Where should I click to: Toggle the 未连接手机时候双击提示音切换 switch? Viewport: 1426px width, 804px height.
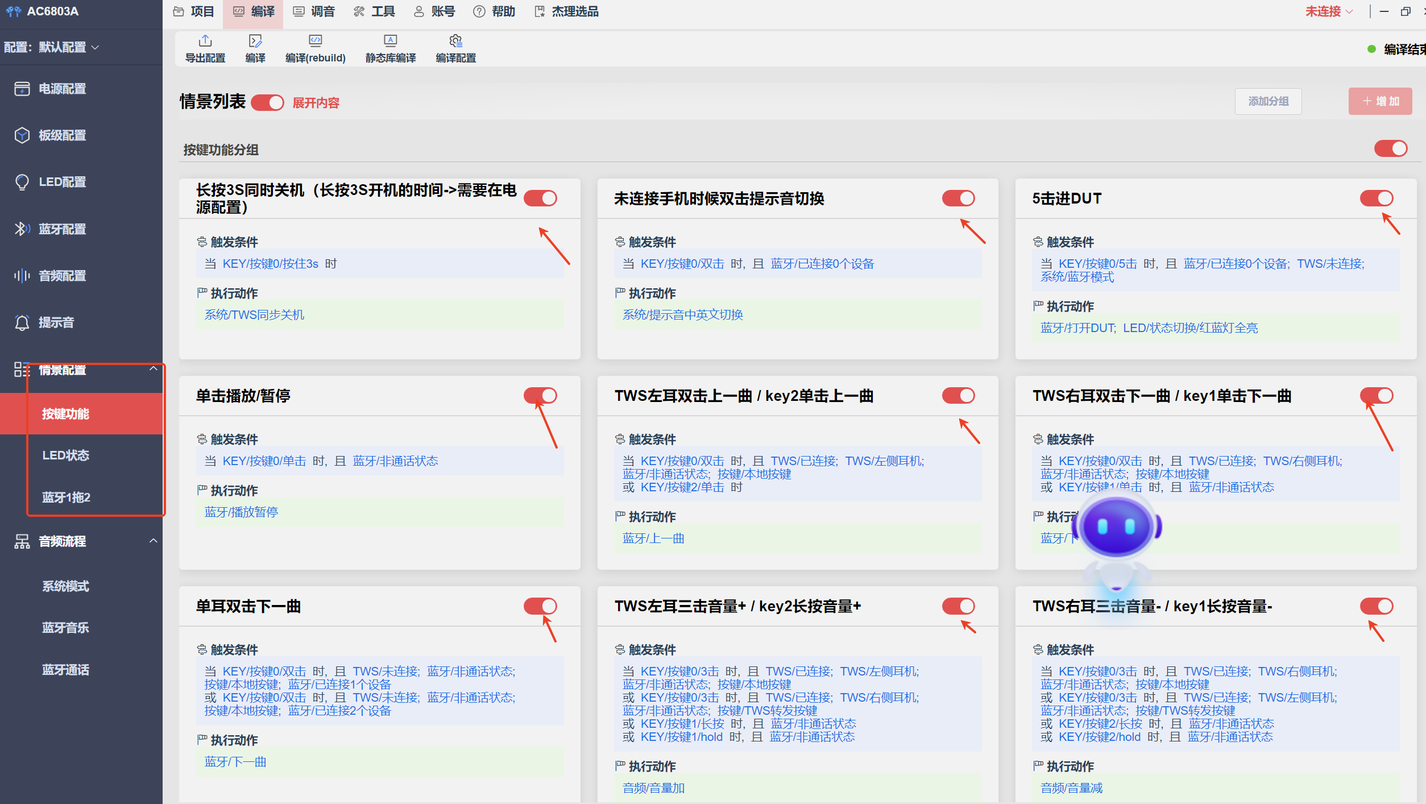click(958, 198)
